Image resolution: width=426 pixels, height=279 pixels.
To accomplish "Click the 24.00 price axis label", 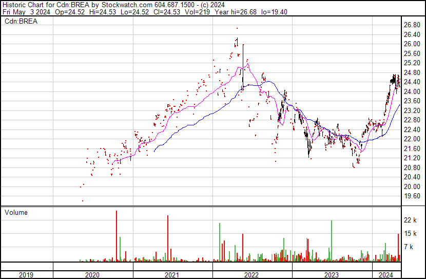I will pyautogui.click(x=412, y=91).
